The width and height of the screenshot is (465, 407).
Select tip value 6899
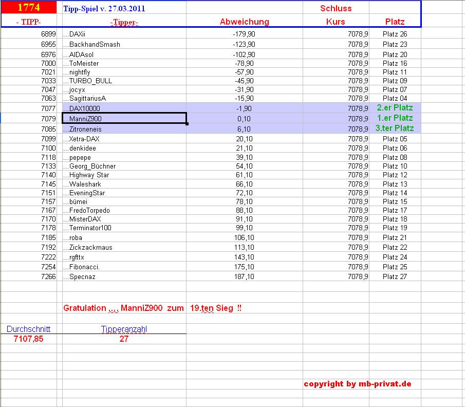(x=49, y=34)
